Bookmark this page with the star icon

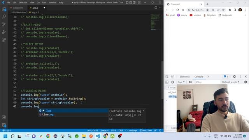click(x=223, y=10)
